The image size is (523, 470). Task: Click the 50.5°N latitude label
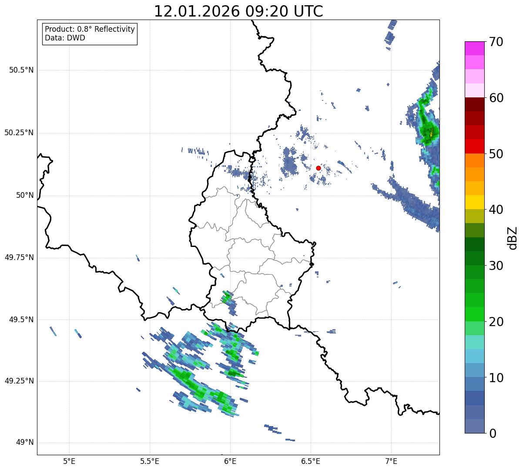coord(21,70)
